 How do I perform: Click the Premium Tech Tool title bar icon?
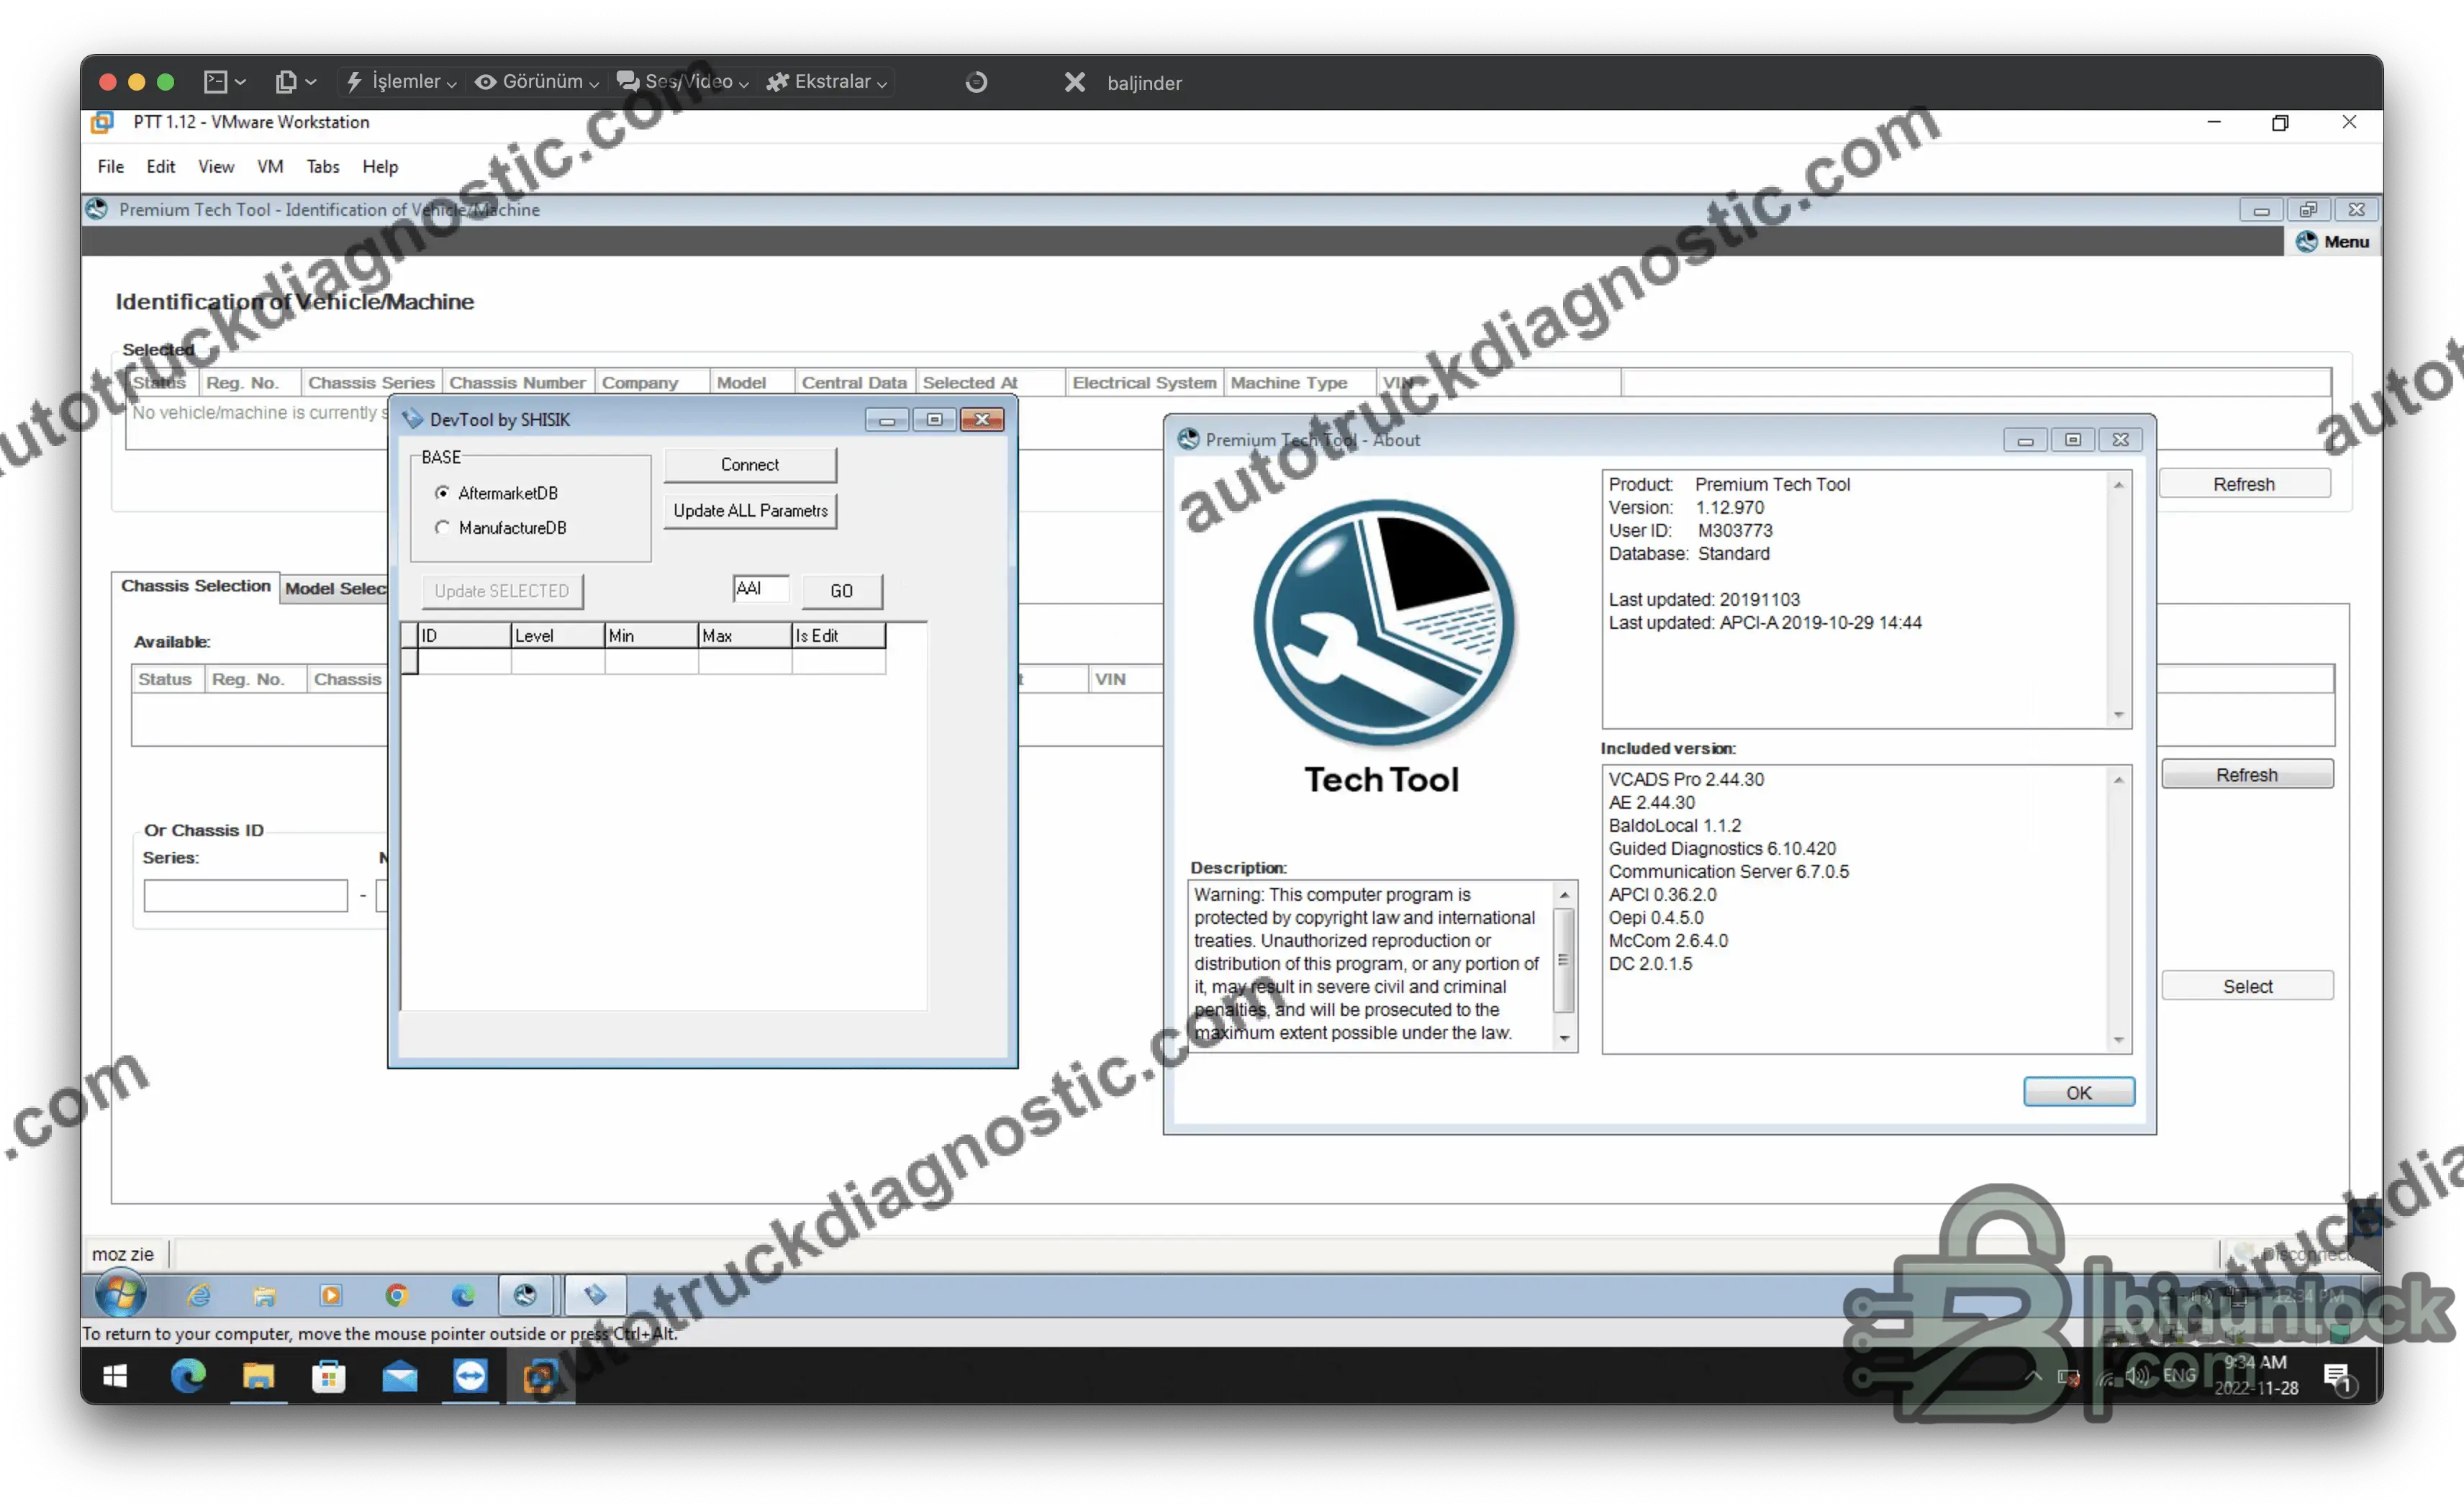pos(97,209)
